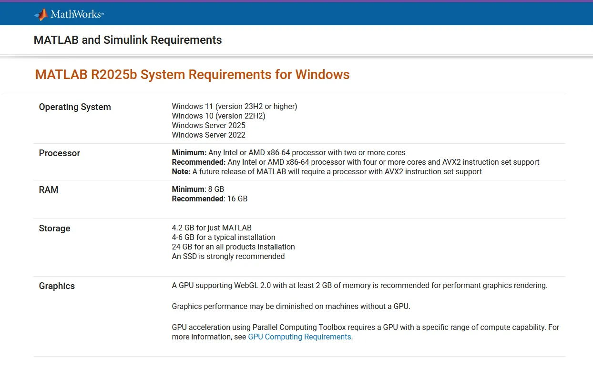Click the MathWorks logo icon

coord(41,14)
